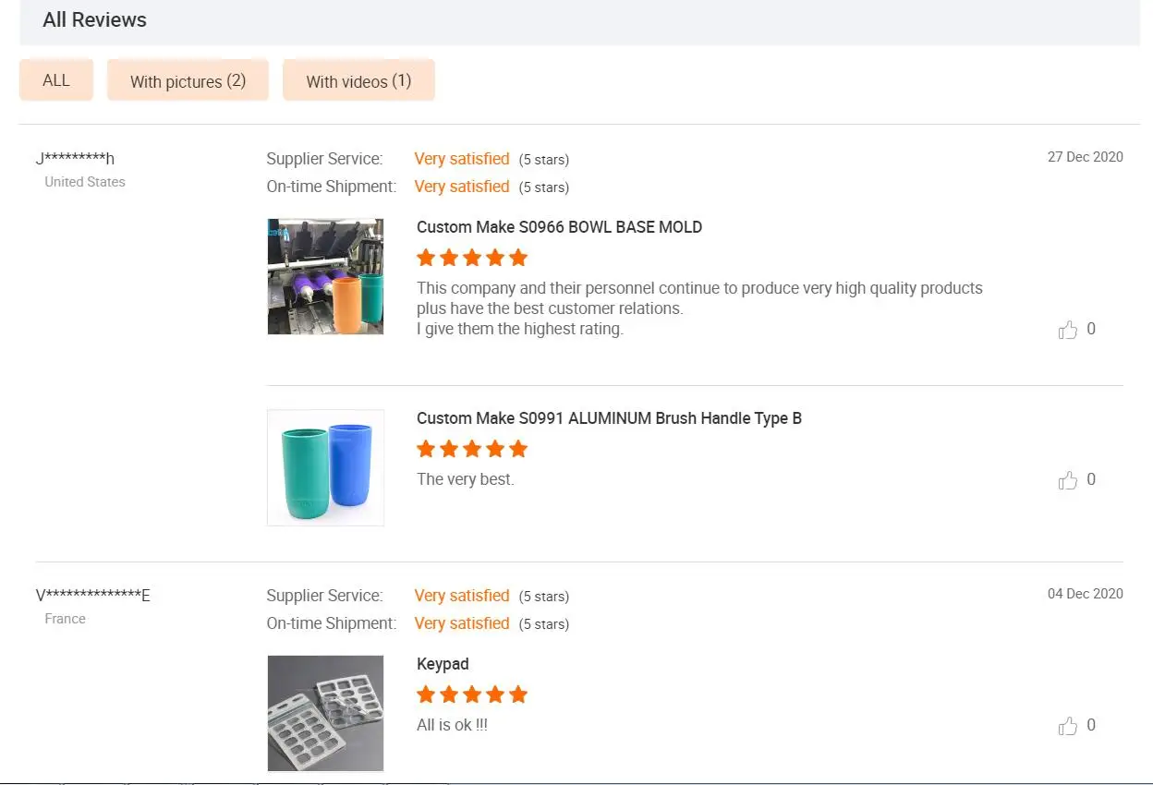The height and width of the screenshot is (785, 1153).
Task: Click thumbs-up on the Brush Handle review
Action: click(1068, 480)
